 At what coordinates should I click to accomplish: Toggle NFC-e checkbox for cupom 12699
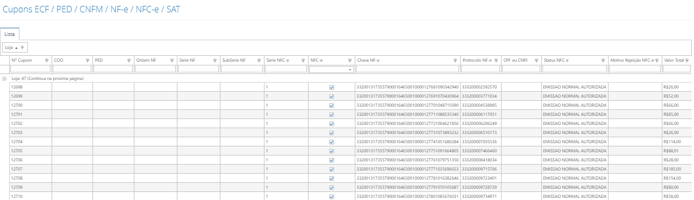(331, 97)
